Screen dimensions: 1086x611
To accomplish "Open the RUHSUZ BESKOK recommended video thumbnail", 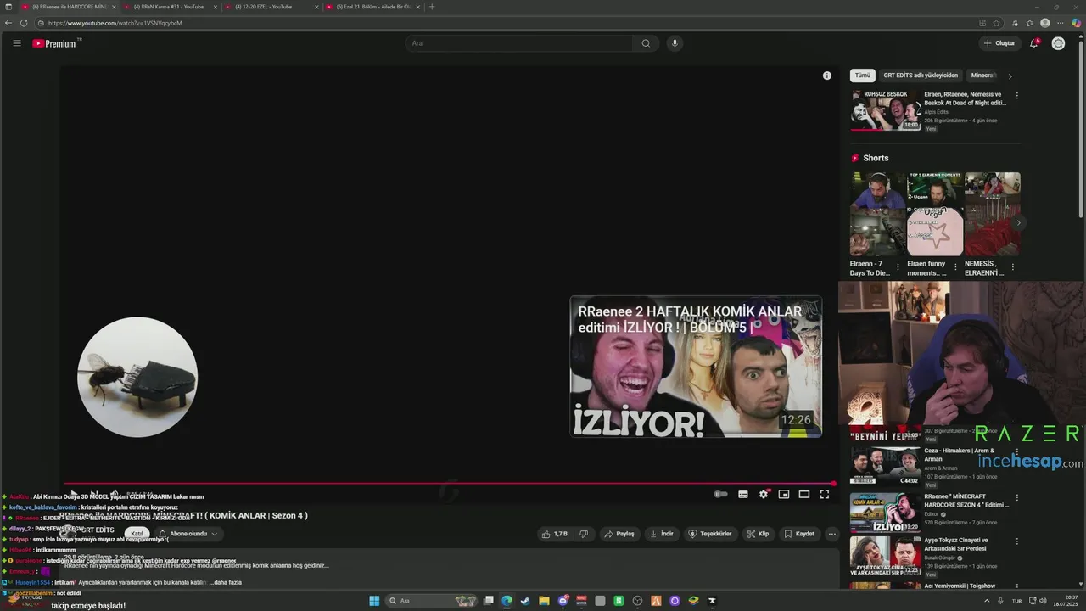I will click(x=886, y=110).
